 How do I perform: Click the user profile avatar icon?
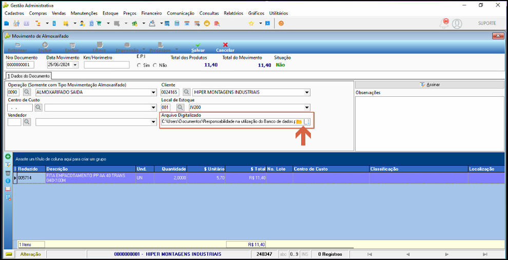tap(457, 24)
